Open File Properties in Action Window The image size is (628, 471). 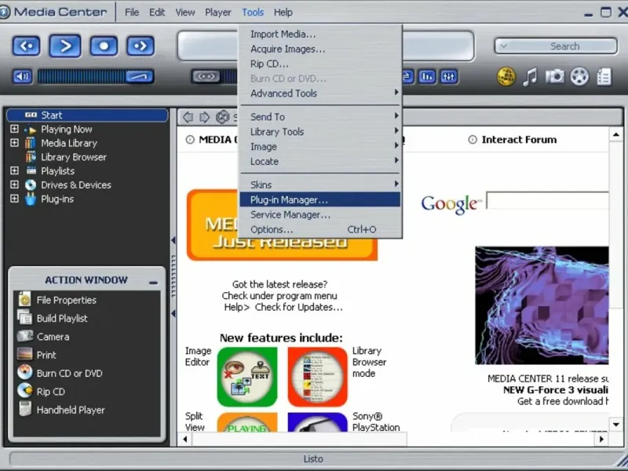tap(67, 300)
